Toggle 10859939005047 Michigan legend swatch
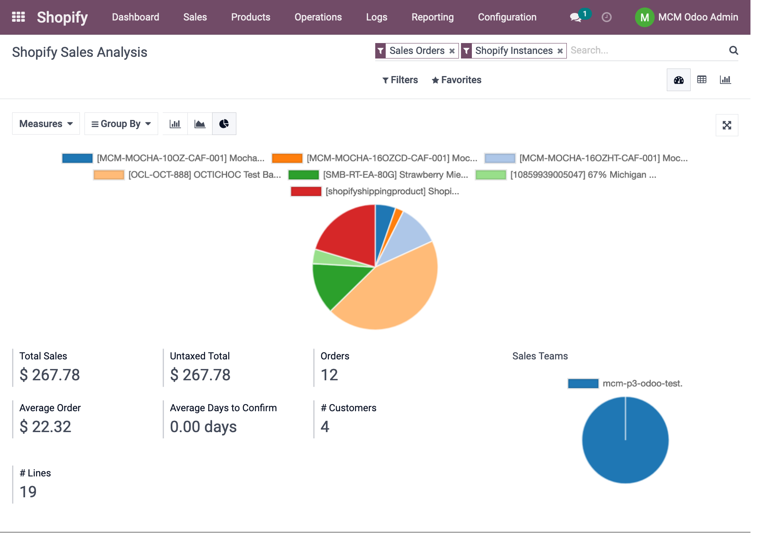Viewport: 758px width, 537px height. [491, 175]
